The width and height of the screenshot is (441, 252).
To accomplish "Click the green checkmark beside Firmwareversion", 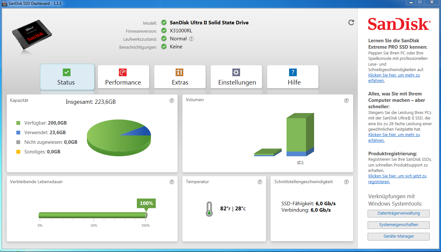I will 164,31.
